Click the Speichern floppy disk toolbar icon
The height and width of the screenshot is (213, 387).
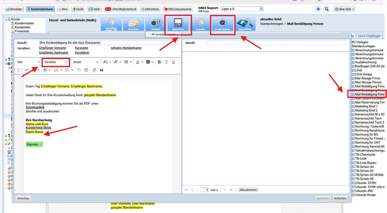click(178, 24)
